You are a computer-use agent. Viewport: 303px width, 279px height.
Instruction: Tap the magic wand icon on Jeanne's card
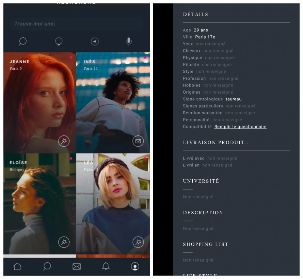tap(64, 141)
